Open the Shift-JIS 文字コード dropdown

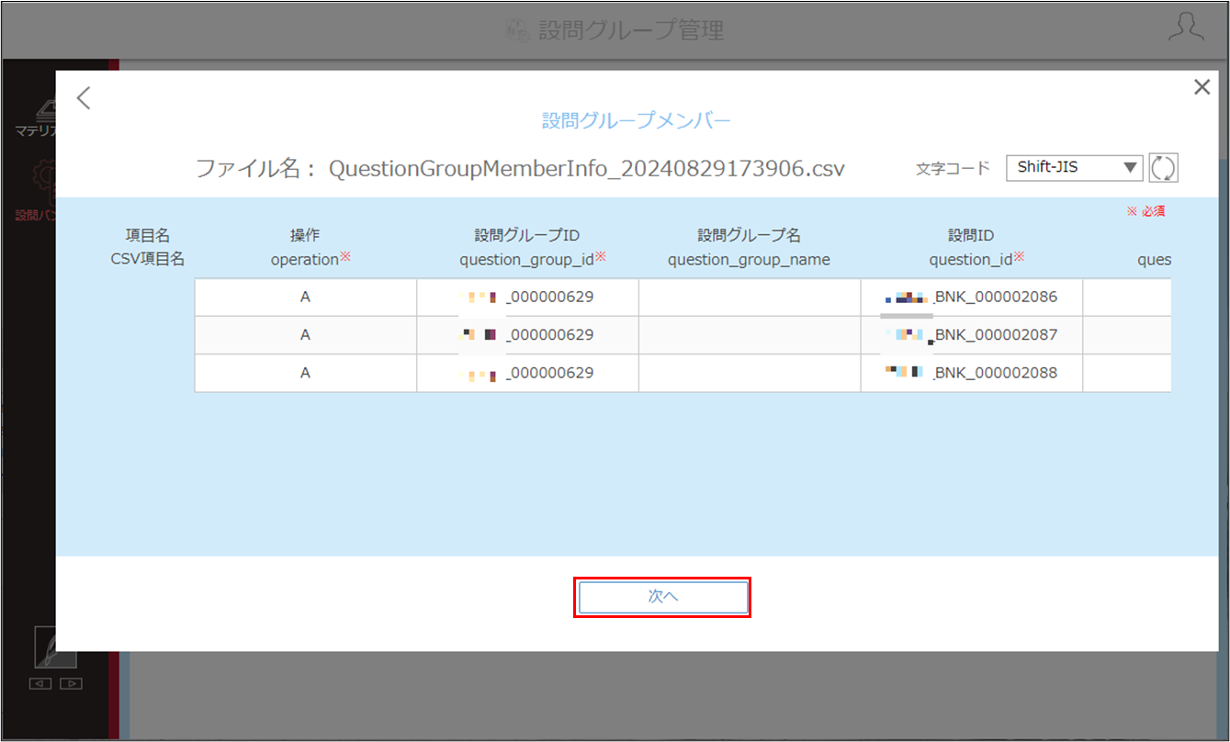(x=1075, y=168)
